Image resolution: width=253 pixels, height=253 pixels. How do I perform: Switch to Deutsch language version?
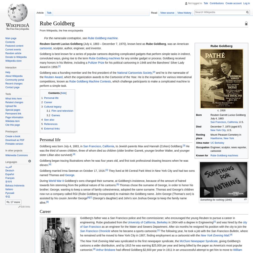pyautogui.click(x=10, y=171)
